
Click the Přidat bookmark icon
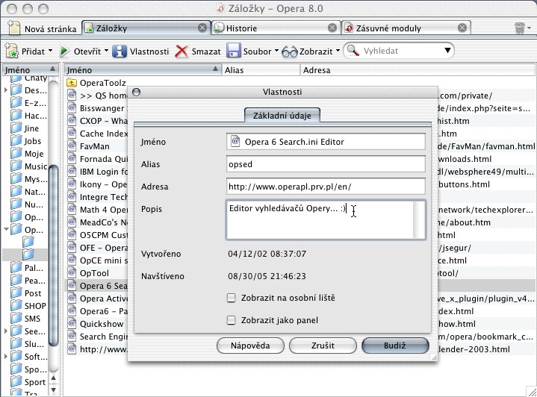click(12, 51)
